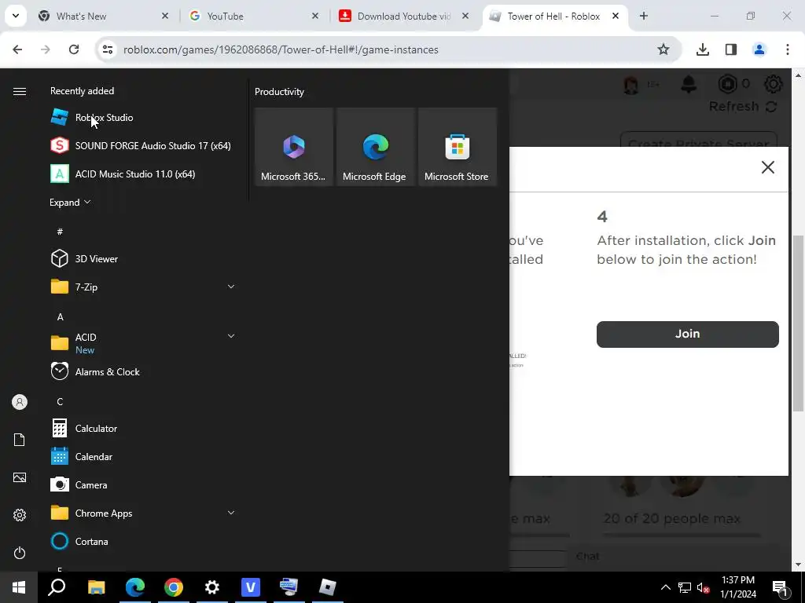The height and width of the screenshot is (603, 805).
Task: Open user account icon in Start menu
Action: [20, 402]
